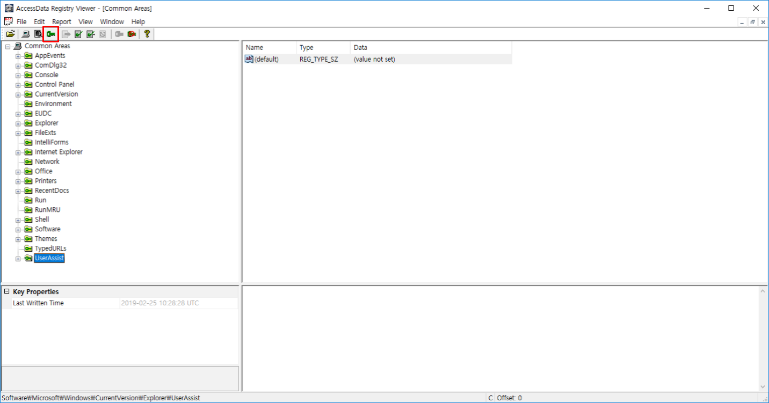Viewport: 769px width, 403px height.
Task: Sort by the Name column header
Action: [x=269, y=48]
